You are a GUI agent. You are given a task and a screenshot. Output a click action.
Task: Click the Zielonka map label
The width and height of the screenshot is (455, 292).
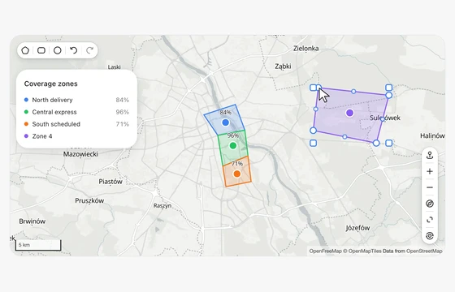tap(305, 49)
